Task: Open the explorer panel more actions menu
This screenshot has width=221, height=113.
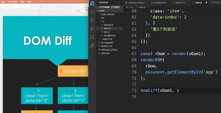Action: click(119, 2)
